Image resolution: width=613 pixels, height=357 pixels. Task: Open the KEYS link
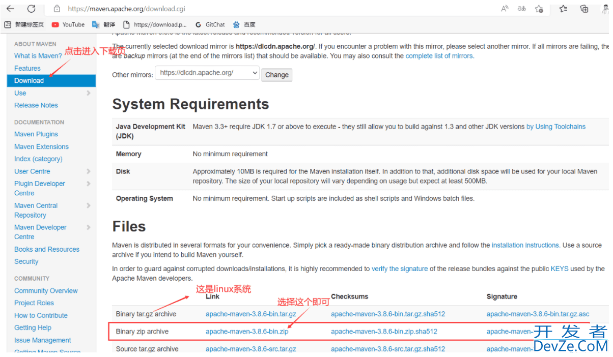560,269
